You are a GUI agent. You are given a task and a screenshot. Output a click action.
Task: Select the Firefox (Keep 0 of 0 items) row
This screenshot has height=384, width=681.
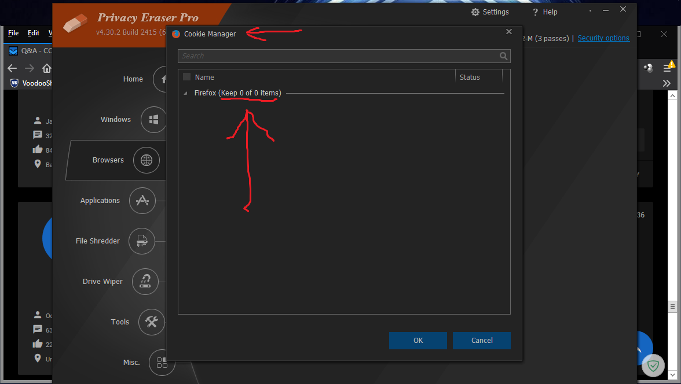344,93
